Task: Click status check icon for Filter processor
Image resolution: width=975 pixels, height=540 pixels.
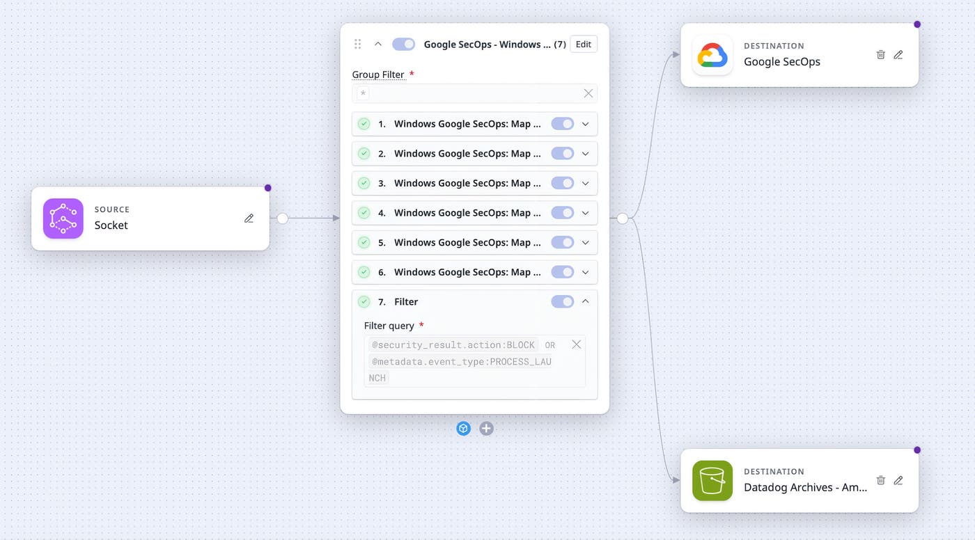Action: tap(364, 301)
